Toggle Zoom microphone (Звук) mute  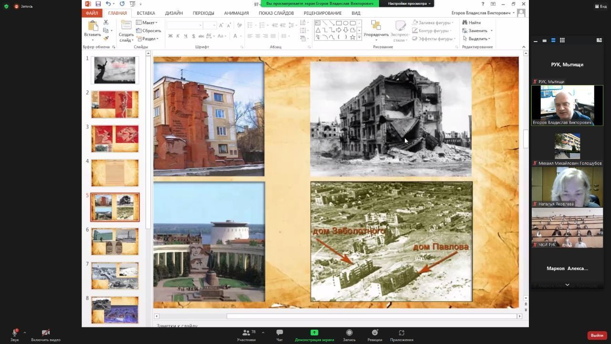tap(14, 335)
